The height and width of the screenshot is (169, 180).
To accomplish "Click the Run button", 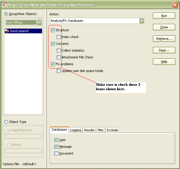I will point(164,16).
